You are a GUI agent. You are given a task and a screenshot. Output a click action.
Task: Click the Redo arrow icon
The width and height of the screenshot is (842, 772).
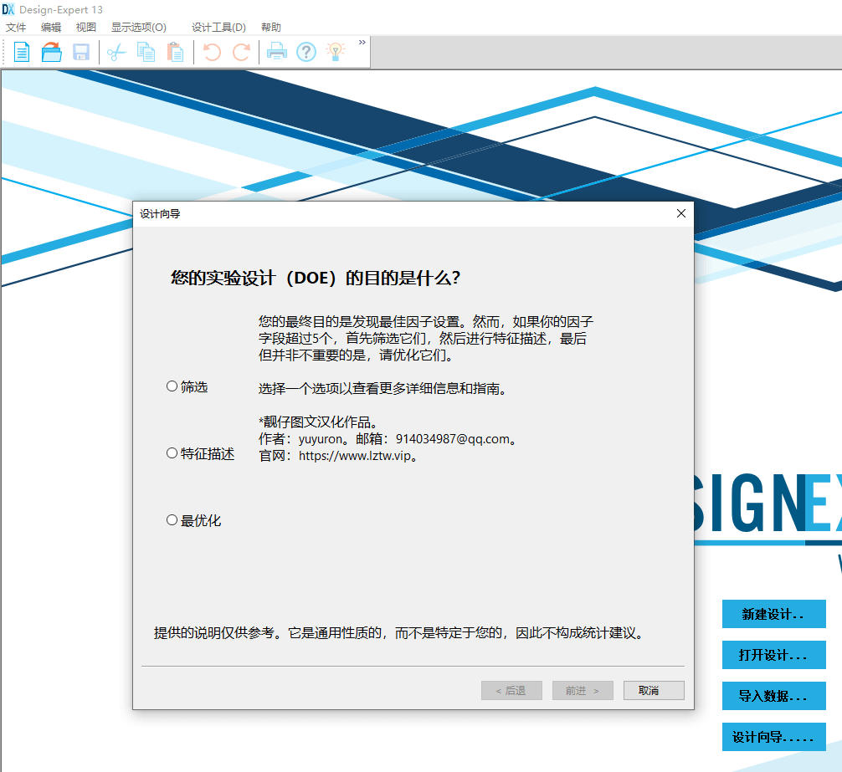tap(241, 52)
